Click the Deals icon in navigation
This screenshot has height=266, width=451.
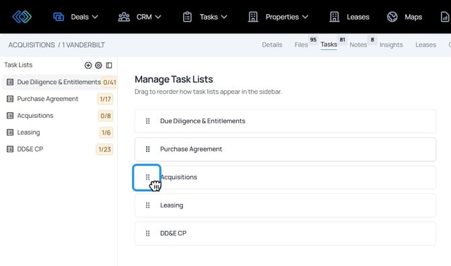point(59,17)
